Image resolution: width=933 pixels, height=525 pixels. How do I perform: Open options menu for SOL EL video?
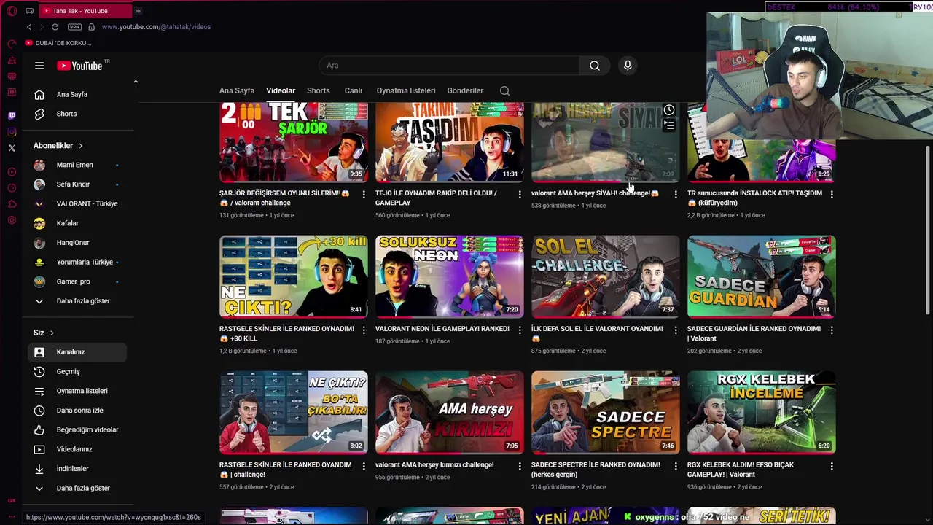tap(676, 330)
